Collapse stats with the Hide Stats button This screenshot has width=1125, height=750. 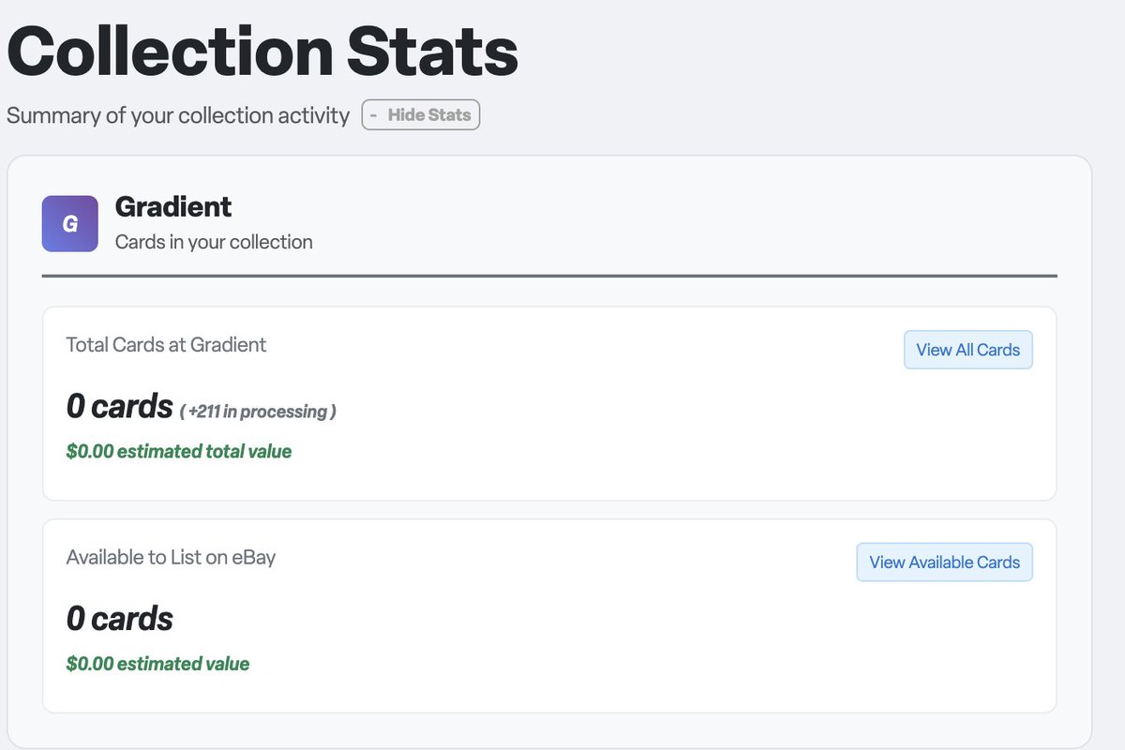pyautogui.click(x=420, y=115)
